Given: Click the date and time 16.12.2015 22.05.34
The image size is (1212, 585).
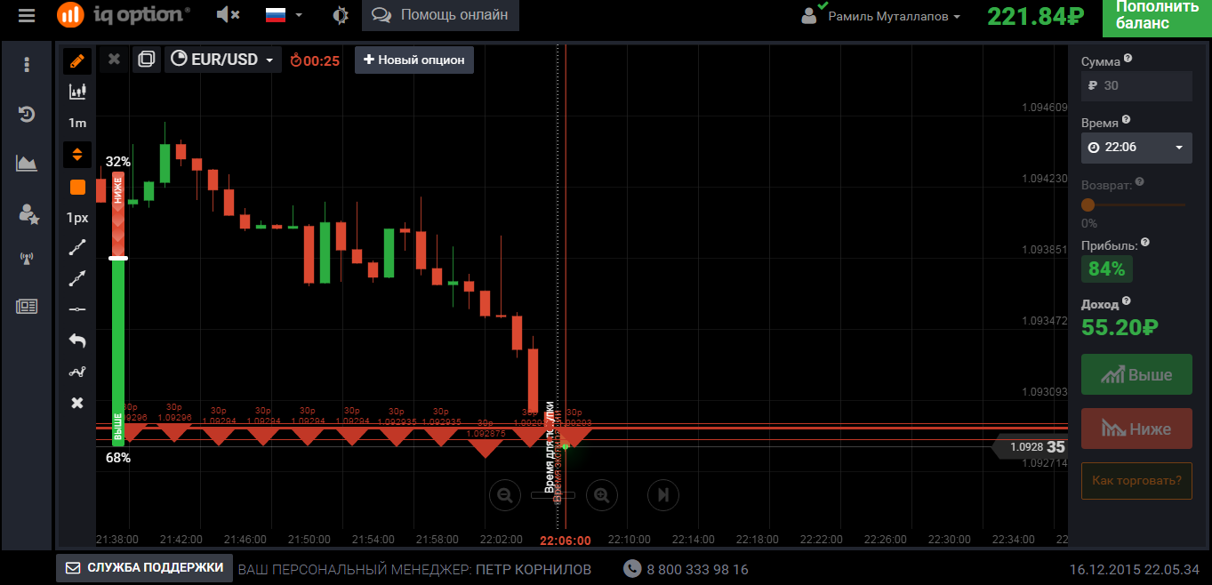Looking at the screenshot, I should pyautogui.click(x=1134, y=569).
